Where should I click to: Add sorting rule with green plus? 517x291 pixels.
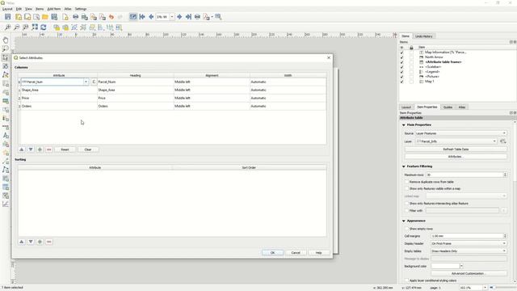pos(40,242)
